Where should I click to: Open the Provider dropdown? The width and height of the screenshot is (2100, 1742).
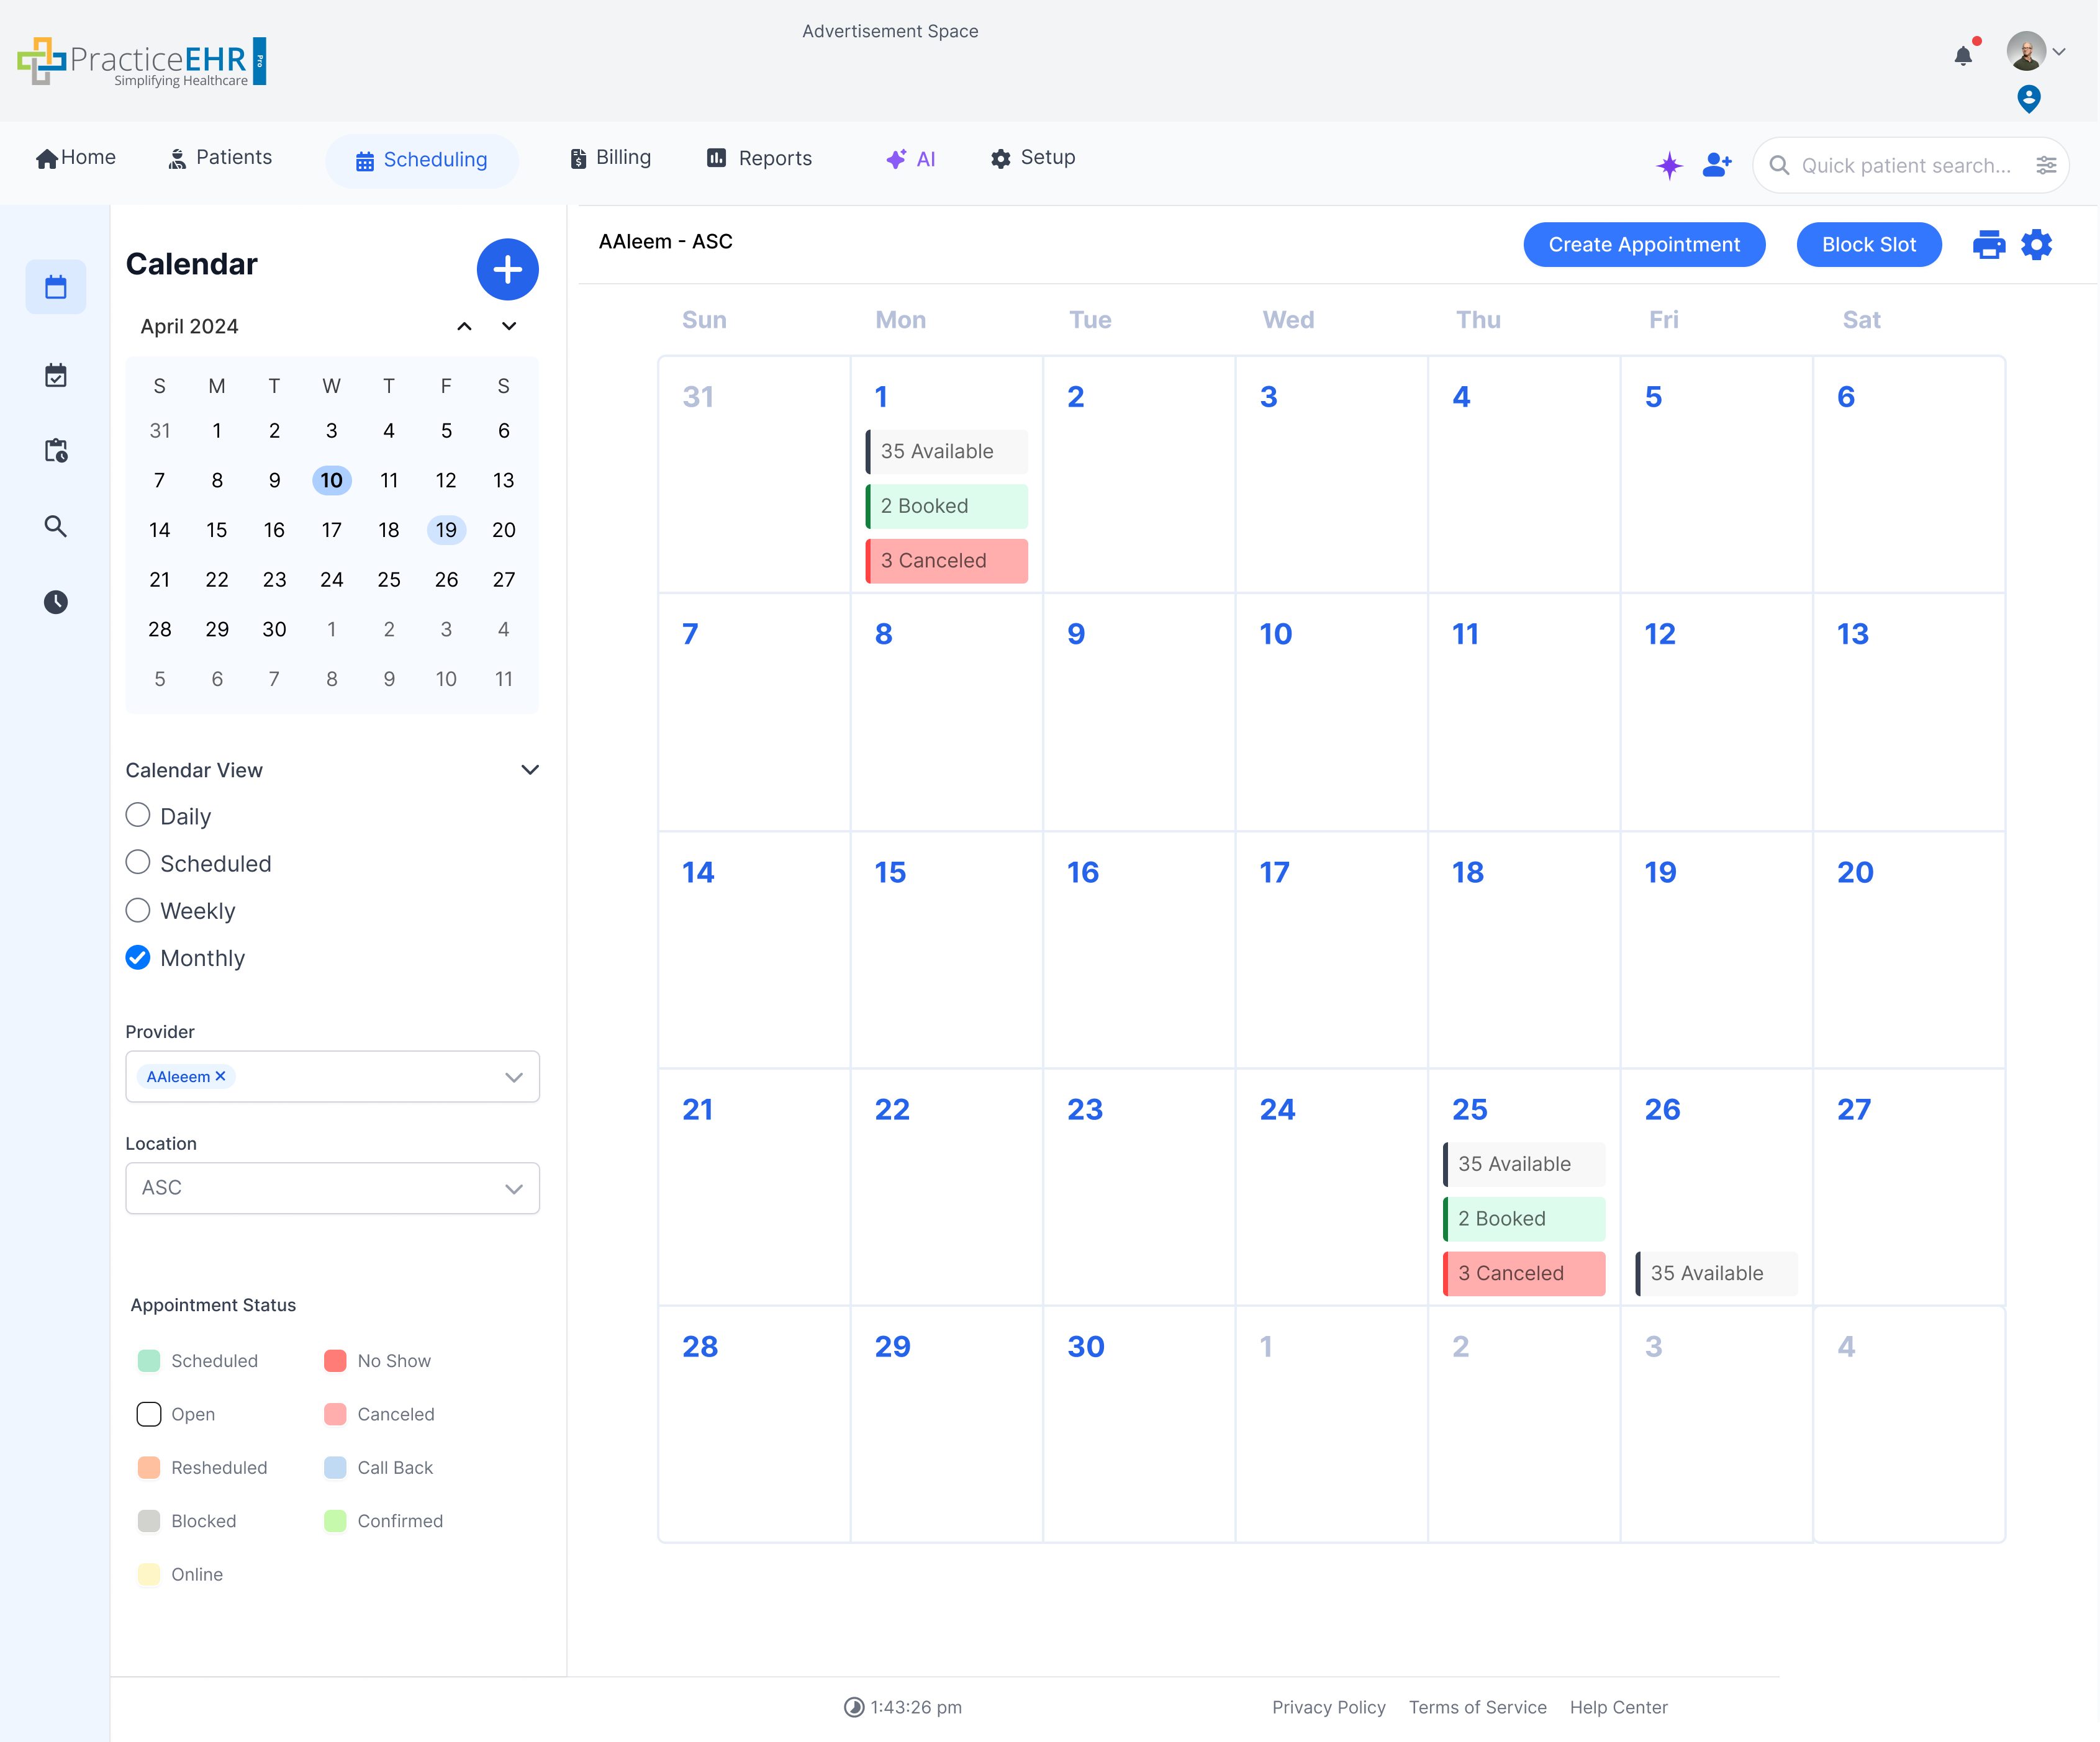[513, 1077]
